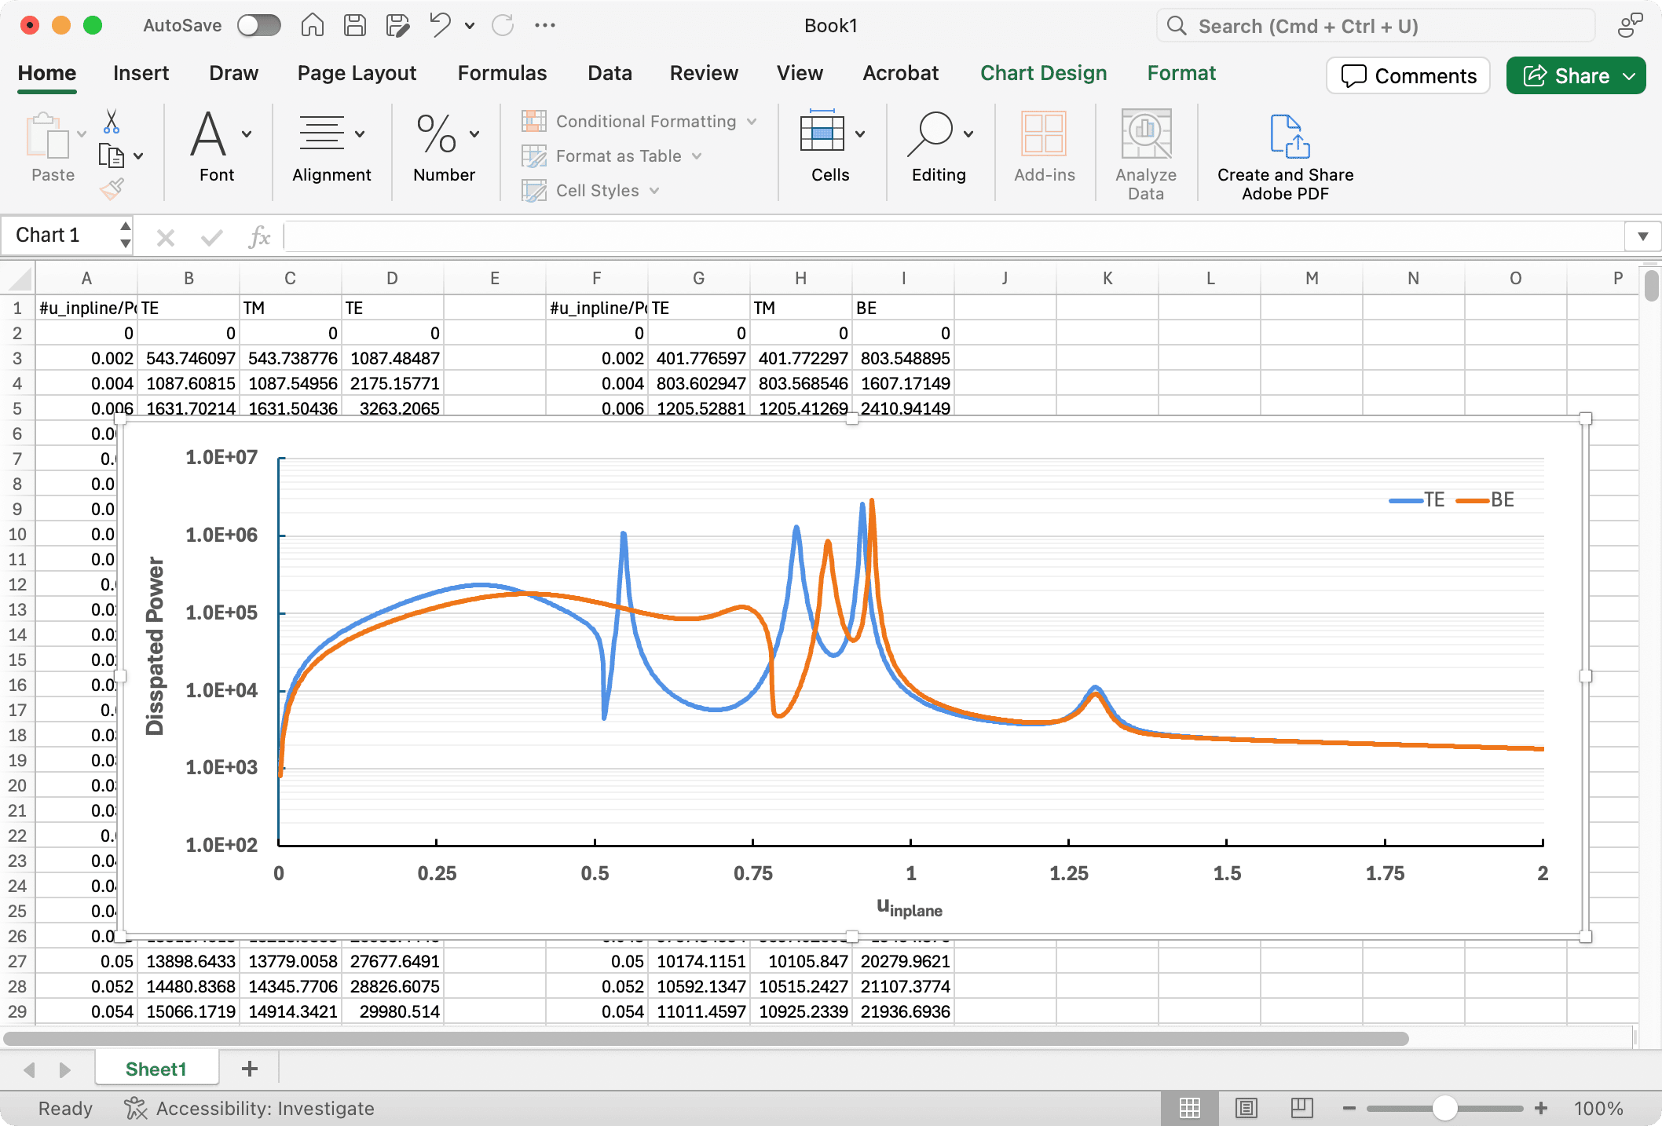This screenshot has width=1662, height=1126.
Task: Click the formula bar cancel X icon
Action: tap(165, 236)
